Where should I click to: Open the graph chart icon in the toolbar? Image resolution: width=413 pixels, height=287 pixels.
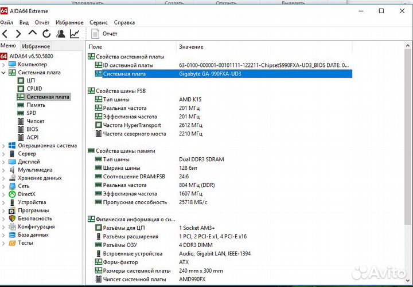pos(75,34)
